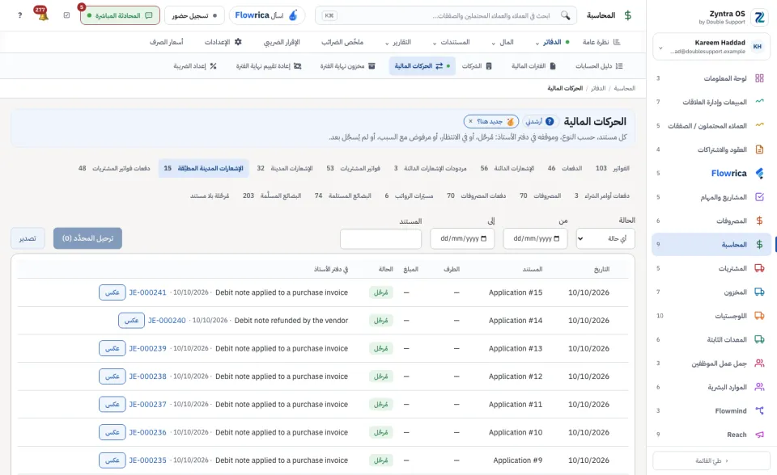Open الشركات sub-navigation tab

point(476,65)
